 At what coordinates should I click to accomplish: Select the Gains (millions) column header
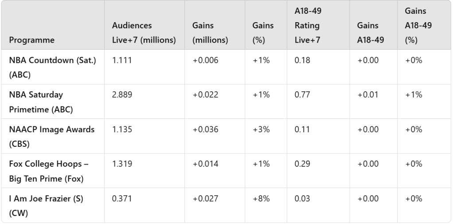210,33
